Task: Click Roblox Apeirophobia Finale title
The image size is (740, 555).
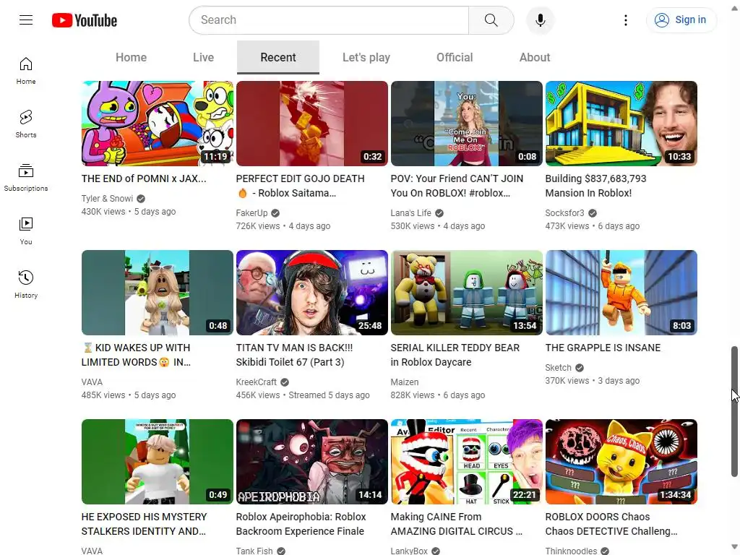Action: (301, 524)
